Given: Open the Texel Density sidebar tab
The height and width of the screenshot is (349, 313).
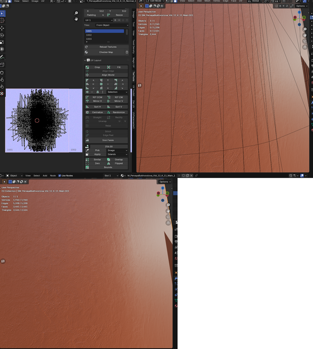Looking at the screenshot, I should coord(134,47).
